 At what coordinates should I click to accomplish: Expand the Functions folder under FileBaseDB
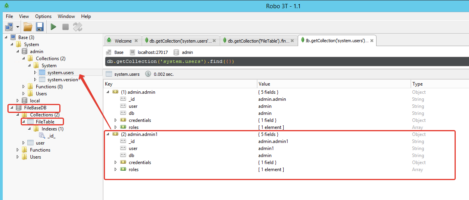pyautogui.click(x=18, y=150)
